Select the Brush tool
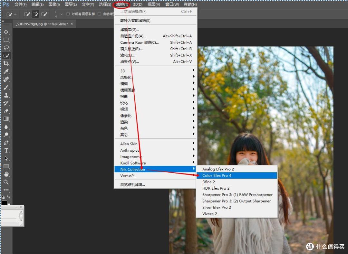This screenshot has height=254, width=348. [6, 87]
